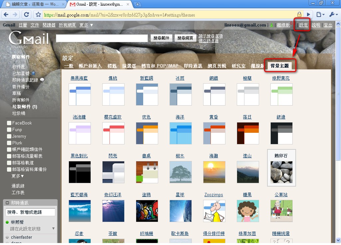Open the 更多 dropdown in top bar

click(x=86, y=25)
